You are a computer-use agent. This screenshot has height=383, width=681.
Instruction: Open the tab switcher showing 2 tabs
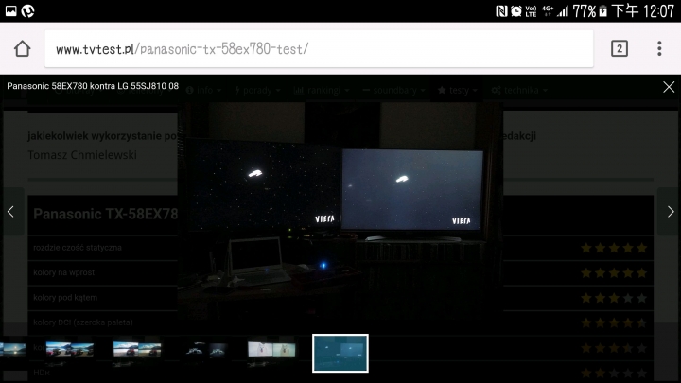(620, 48)
